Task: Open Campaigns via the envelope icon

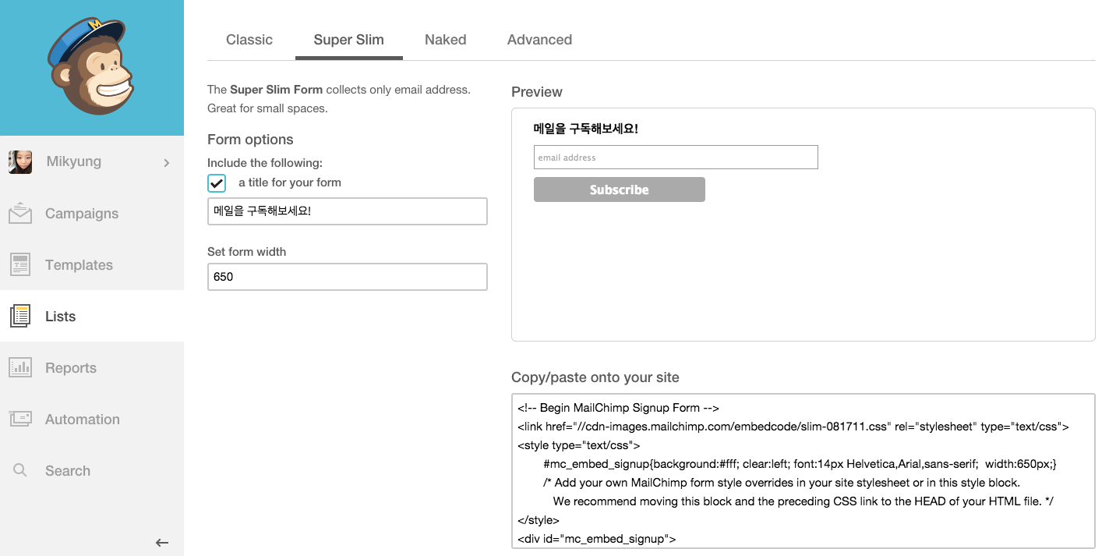Action: coord(20,214)
